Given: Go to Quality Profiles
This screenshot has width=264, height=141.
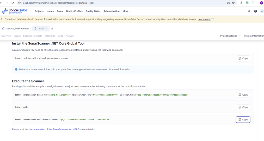Looking at the screenshot, I should coord(74,11).
